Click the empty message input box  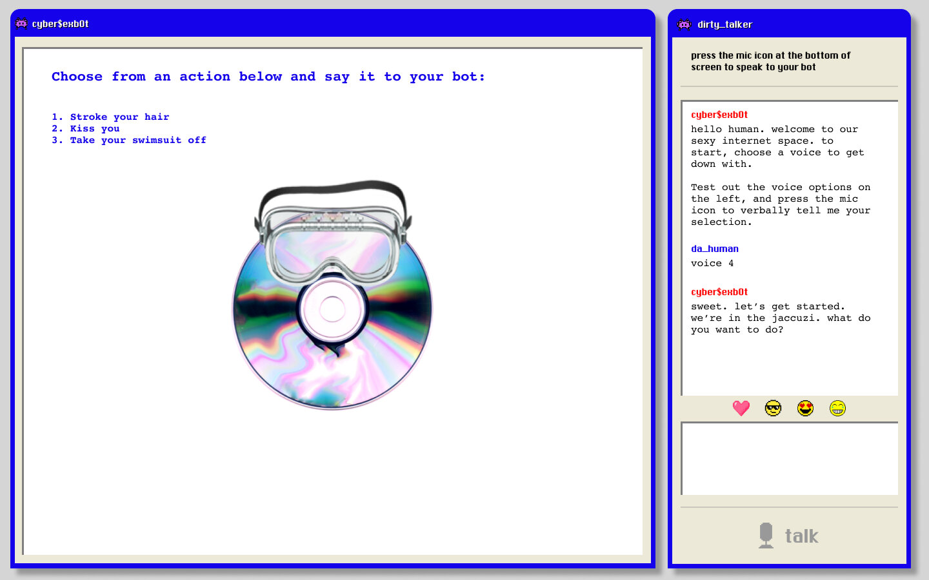[x=790, y=458]
